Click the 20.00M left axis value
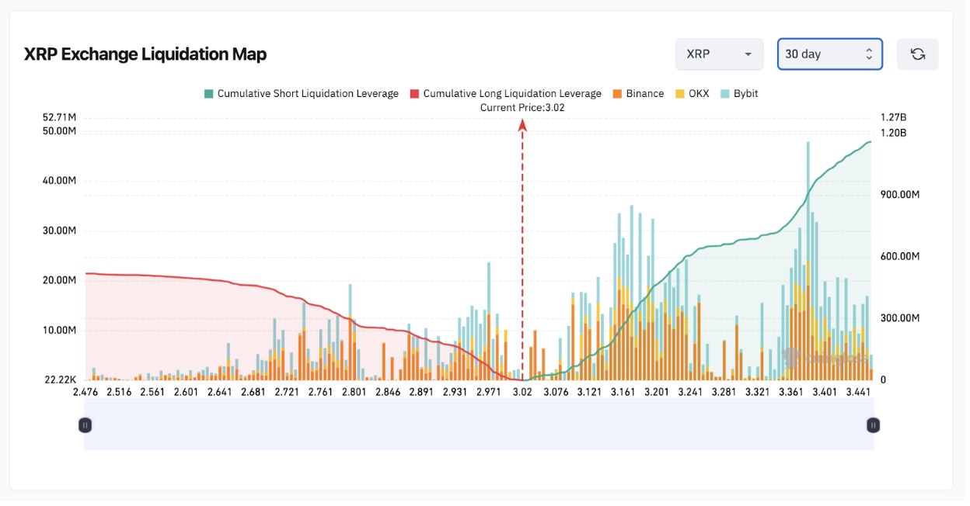 (x=59, y=280)
